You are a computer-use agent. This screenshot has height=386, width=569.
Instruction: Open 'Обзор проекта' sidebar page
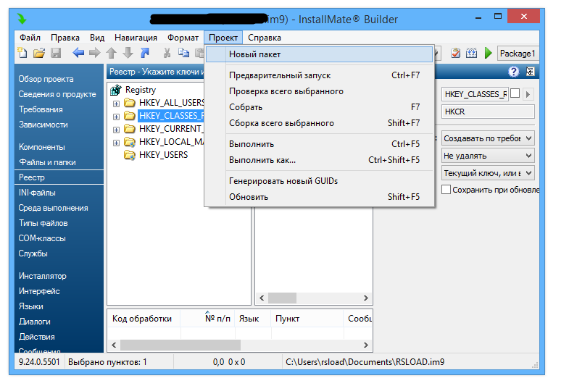click(46, 79)
